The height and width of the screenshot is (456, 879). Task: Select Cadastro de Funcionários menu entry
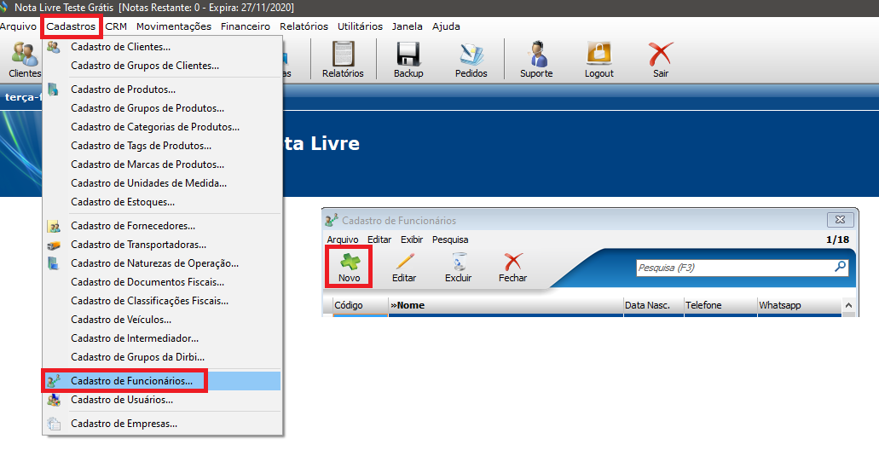pos(131,381)
